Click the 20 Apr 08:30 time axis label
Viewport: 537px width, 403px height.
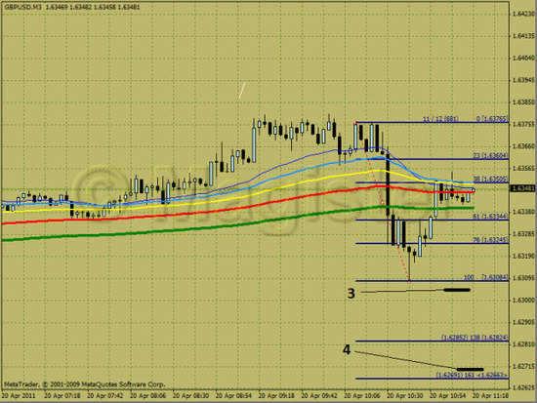tap(190, 396)
